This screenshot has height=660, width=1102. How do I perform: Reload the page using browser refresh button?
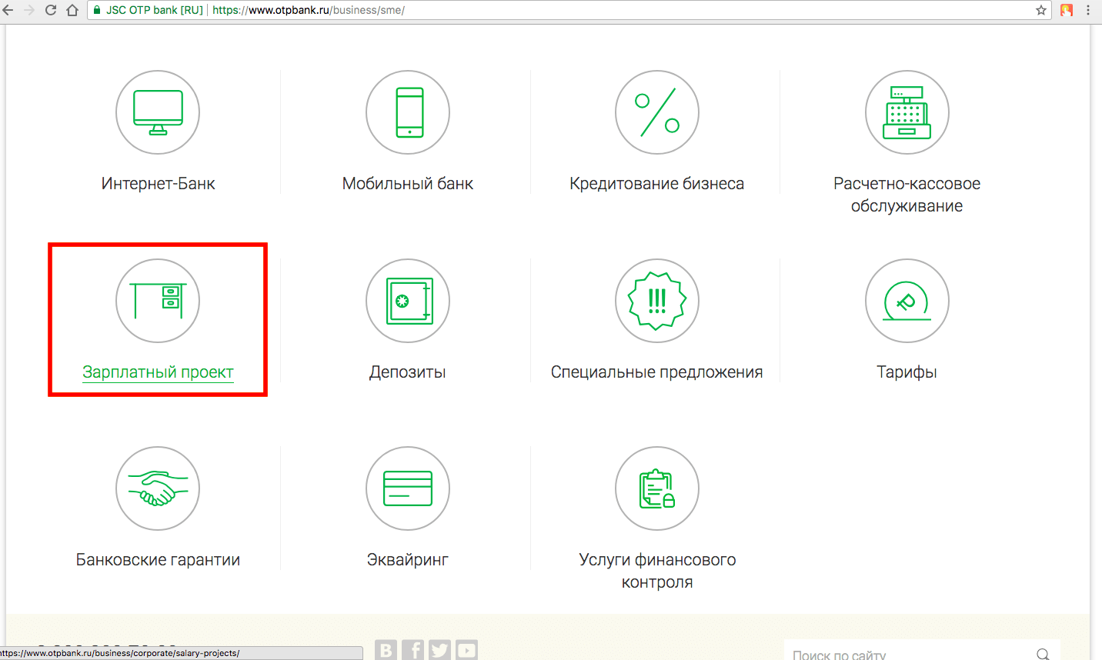(x=51, y=10)
